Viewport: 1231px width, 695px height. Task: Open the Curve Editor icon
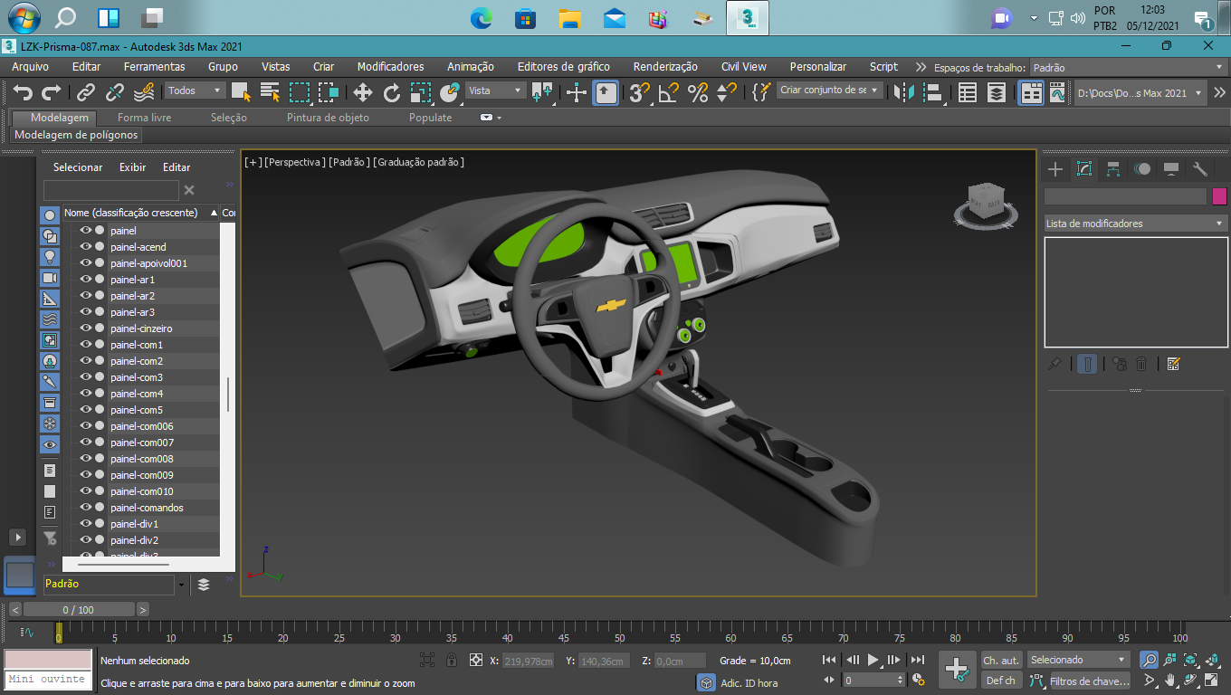click(1058, 92)
